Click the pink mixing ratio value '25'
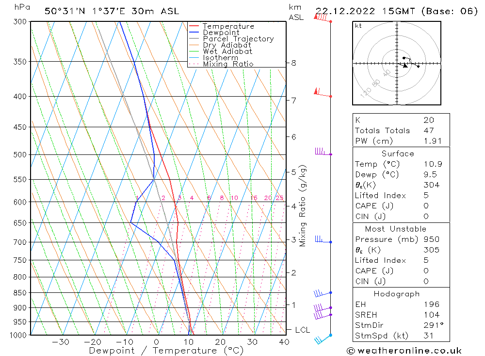Screen dimensions: 485x356 (x=280, y=198)
